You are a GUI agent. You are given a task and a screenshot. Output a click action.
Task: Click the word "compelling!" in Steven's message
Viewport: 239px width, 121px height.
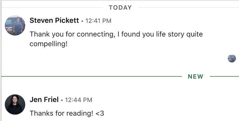[48, 44]
